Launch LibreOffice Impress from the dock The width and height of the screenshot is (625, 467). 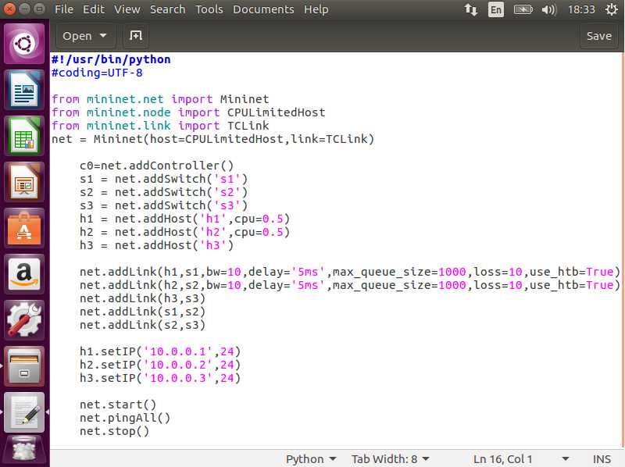coord(24,182)
